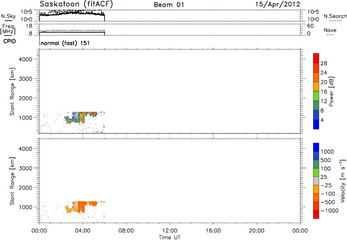Click the "16" power colorbar label
347x240 pixels.
pyautogui.click(x=324, y=92)
